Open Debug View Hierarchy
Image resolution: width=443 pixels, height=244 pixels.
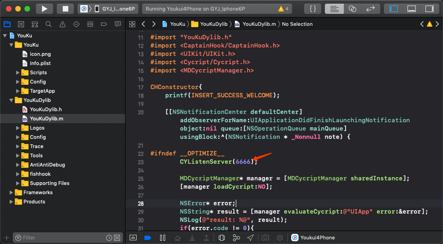point(221,238)
